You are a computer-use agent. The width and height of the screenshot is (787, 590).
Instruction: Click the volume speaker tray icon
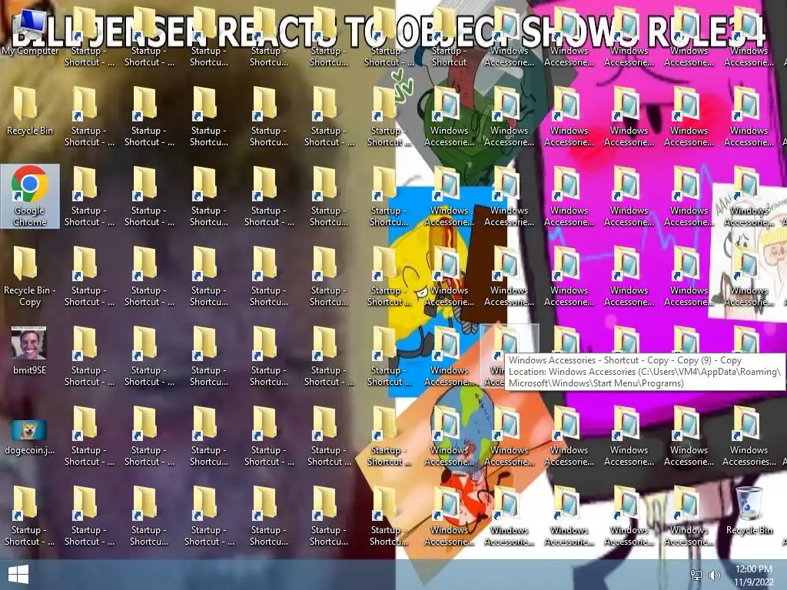point(714,575)
